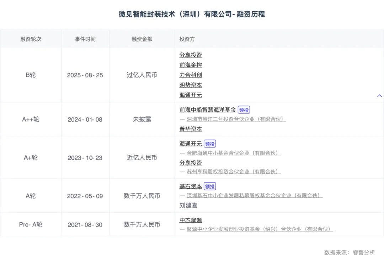Open 深圳基石中小企业发展私募股权基金 entity link
384x268 pixels.
(254, 196)
